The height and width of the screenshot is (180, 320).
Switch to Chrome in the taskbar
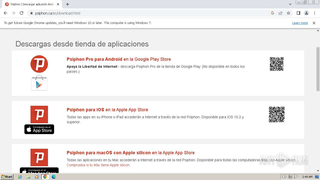tap(45, 177)
